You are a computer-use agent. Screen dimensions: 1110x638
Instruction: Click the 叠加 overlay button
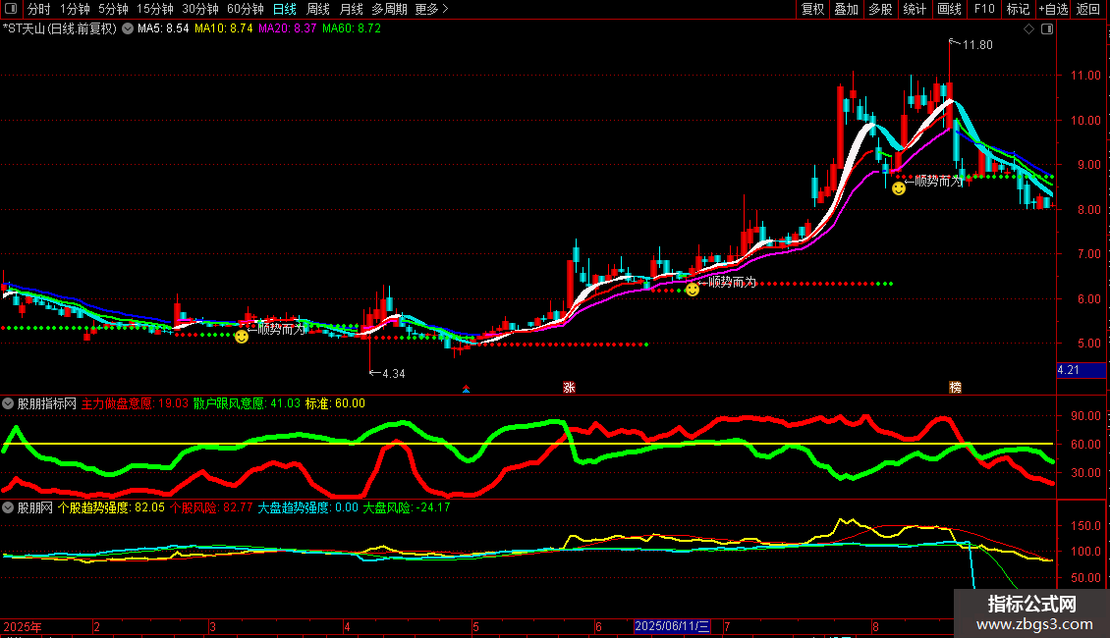coord(847,9)
